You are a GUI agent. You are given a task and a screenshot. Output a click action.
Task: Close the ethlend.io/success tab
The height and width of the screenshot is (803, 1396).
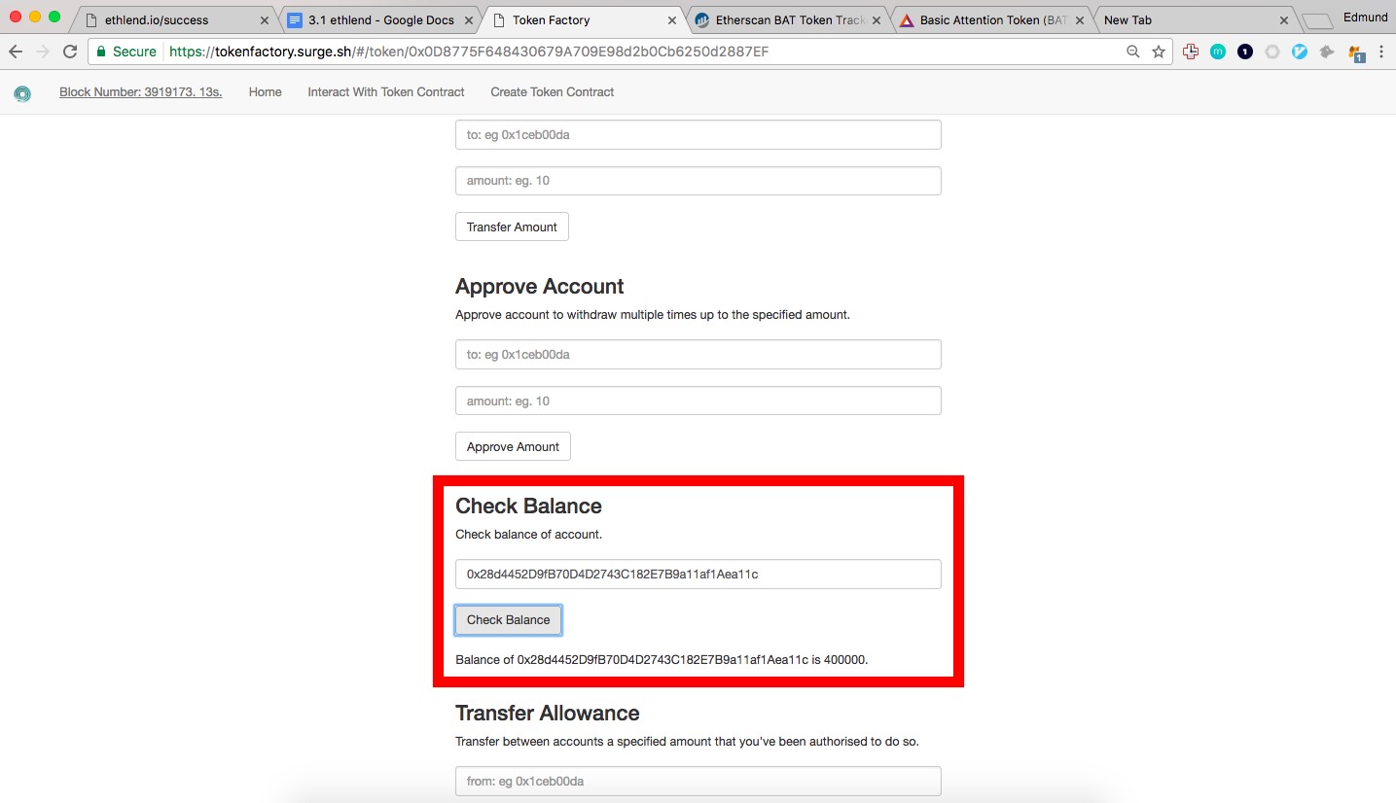(265, 19)
